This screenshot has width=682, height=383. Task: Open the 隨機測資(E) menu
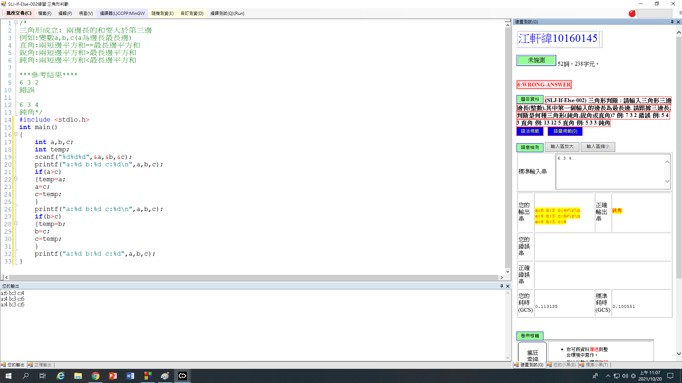[162, 13]
